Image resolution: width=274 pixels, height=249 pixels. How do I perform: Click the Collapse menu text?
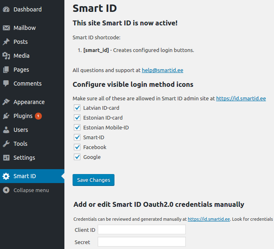(31, 190)
